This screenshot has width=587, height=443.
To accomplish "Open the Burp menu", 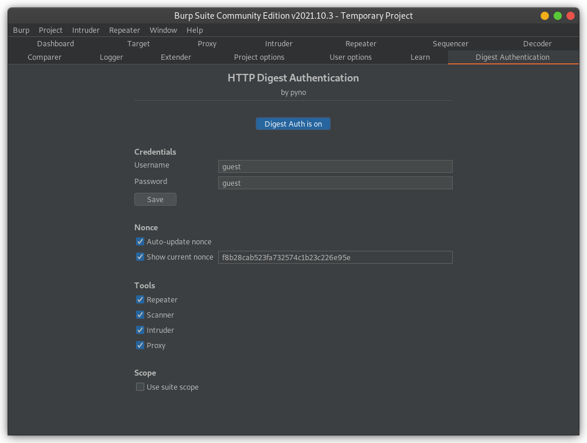I will pos(21,30).
